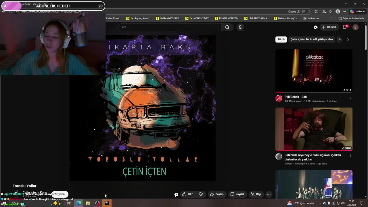368x207 pixels.
Task: Open browser extensions puzzle icon
Action: (316, 11)
